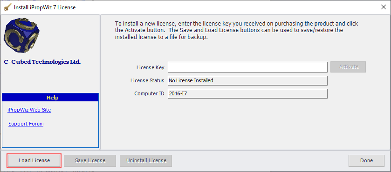Click the grayed-out Activate button
The width and height of the screenshot is (391, 172).
(x=348, y=67)
